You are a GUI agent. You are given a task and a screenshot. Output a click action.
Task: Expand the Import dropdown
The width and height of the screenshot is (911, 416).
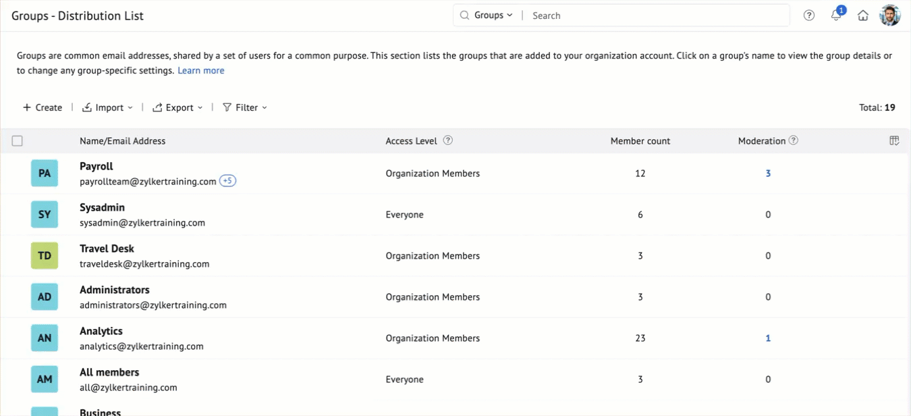108,107
